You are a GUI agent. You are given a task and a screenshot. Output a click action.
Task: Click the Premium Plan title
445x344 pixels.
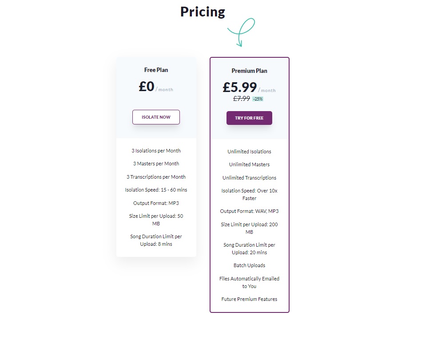[249, 71]
